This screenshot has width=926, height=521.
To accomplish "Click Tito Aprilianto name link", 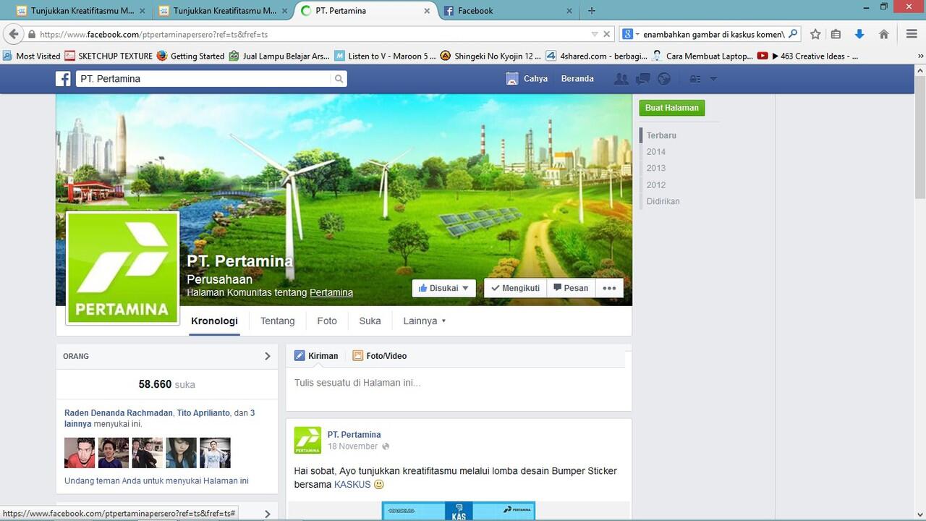I will [203, 413].
